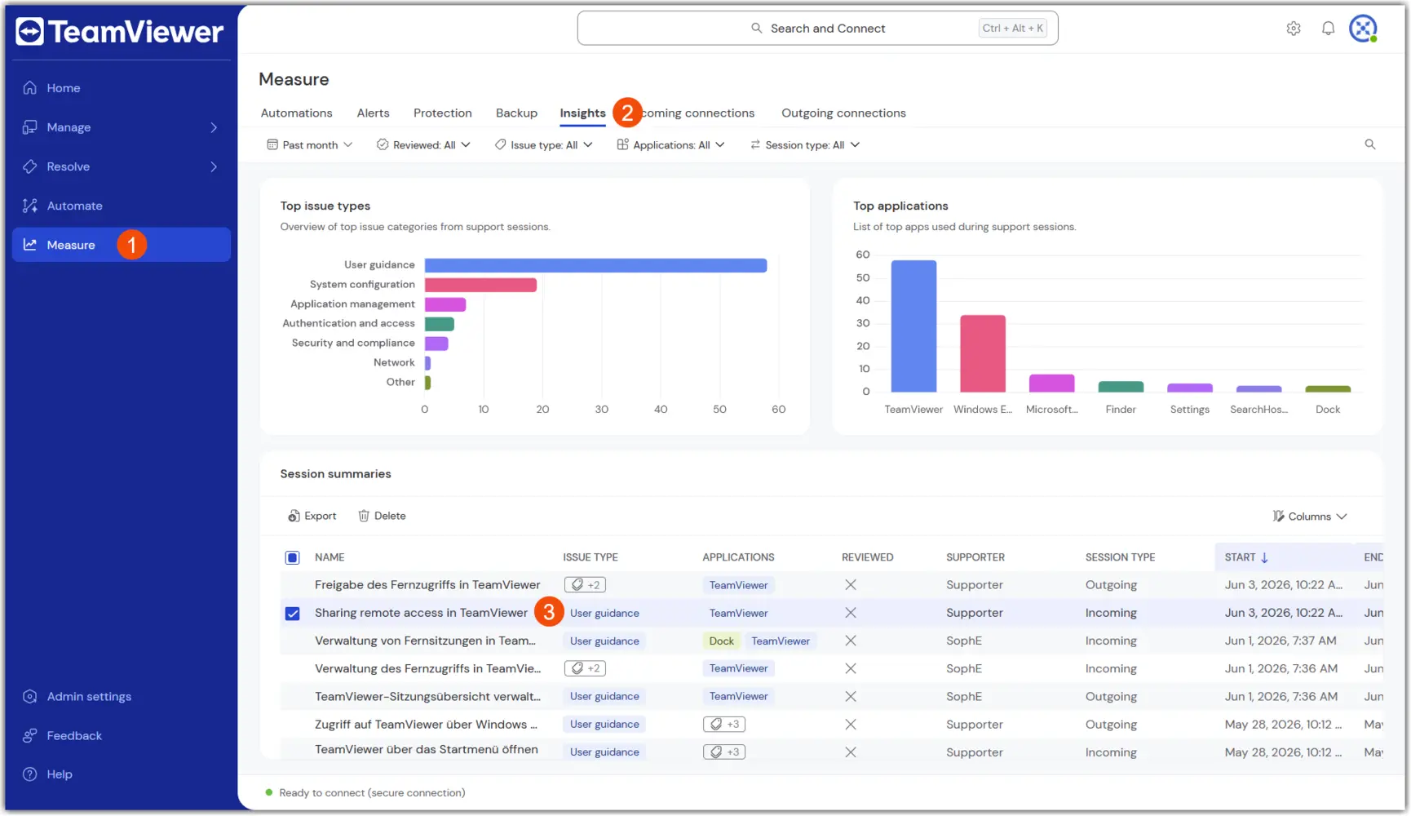Viewport: 1411px width, 816px height.
Task: Click the +3 applications tag in Zugriff row
Action: (x=724, y=724)
